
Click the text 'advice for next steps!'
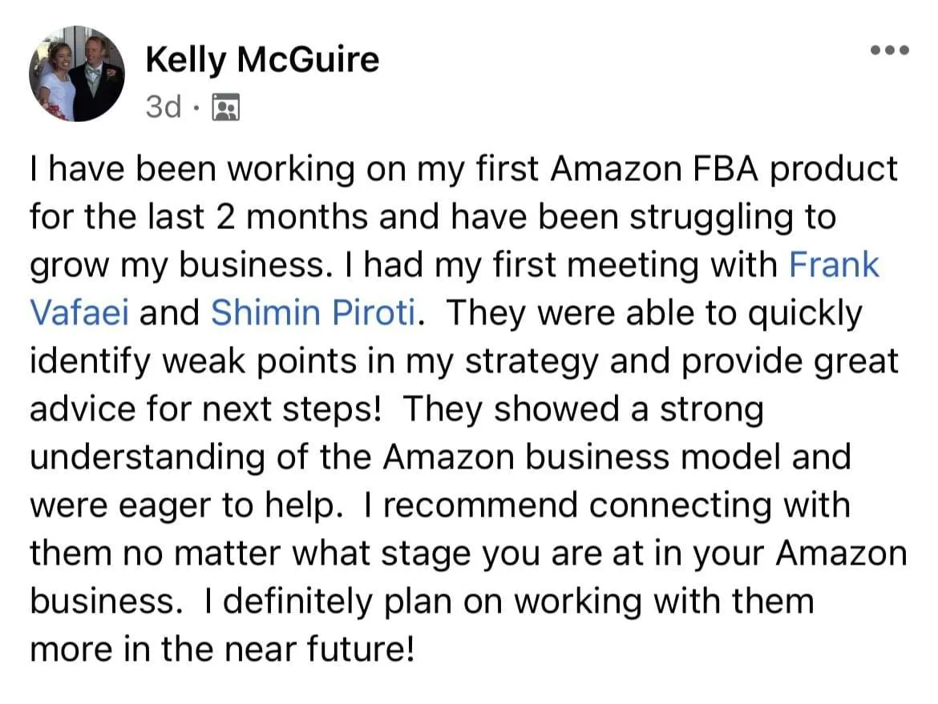click(206, 408)
